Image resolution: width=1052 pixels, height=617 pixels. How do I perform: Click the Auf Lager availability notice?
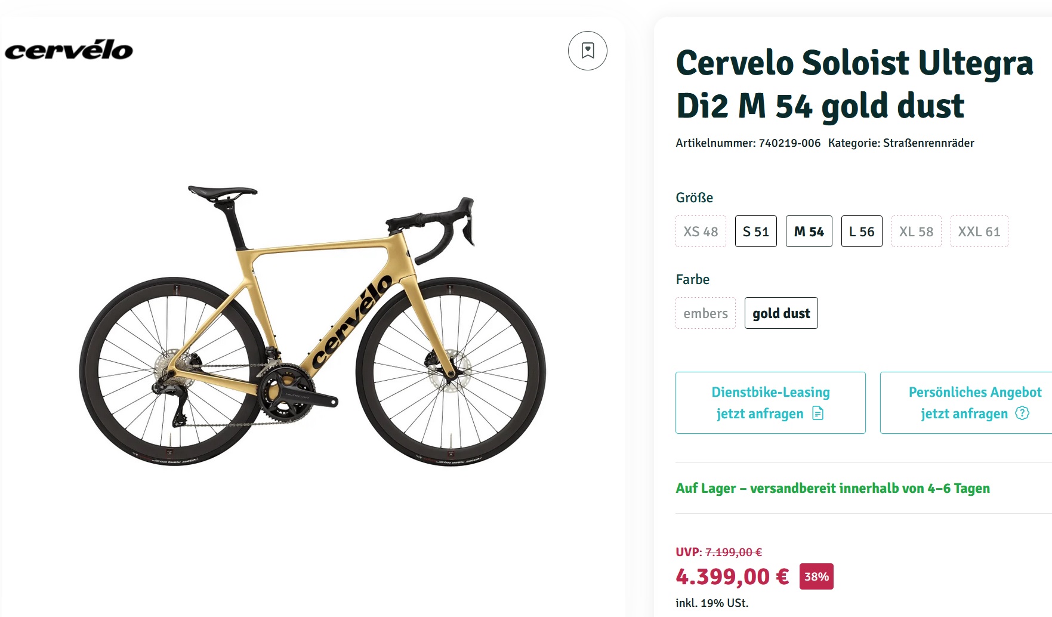(x=832, y=489)
